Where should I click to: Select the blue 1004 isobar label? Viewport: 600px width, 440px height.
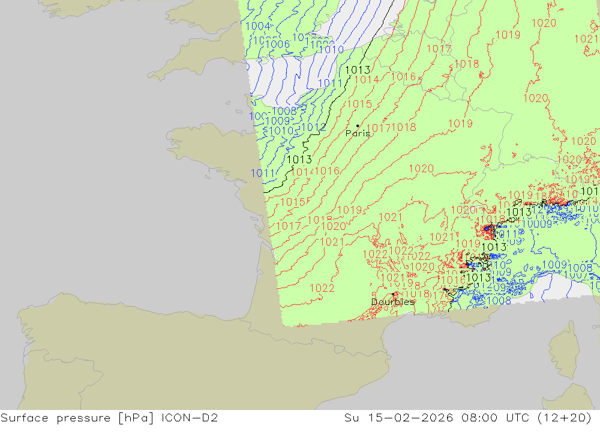258,26
